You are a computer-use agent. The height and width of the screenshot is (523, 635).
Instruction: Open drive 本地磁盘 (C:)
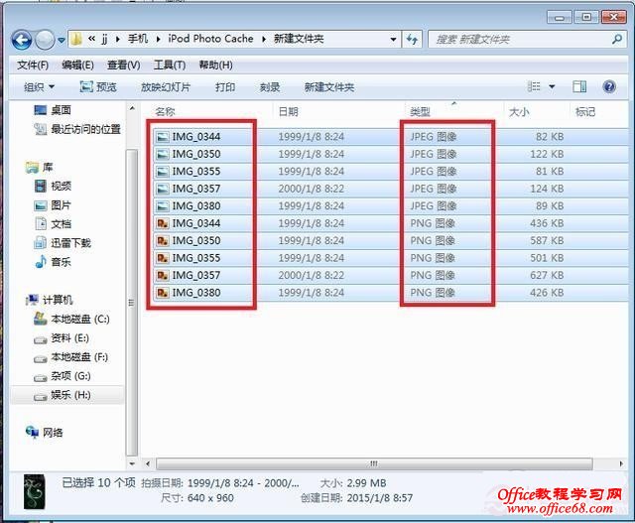point(71,319)
